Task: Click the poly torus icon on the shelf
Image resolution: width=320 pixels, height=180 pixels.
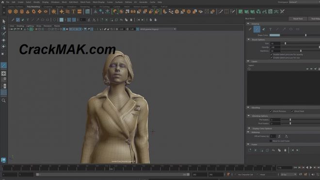Action: coord(33,12)
